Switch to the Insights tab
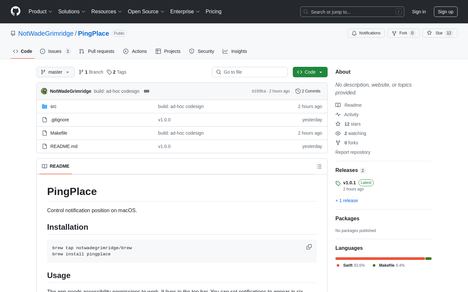 [235, 51]
